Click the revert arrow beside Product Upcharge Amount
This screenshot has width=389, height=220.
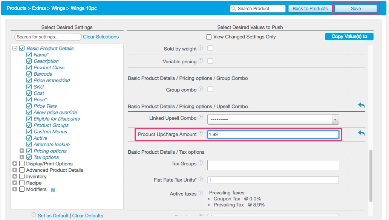click(x=361, y=133)
